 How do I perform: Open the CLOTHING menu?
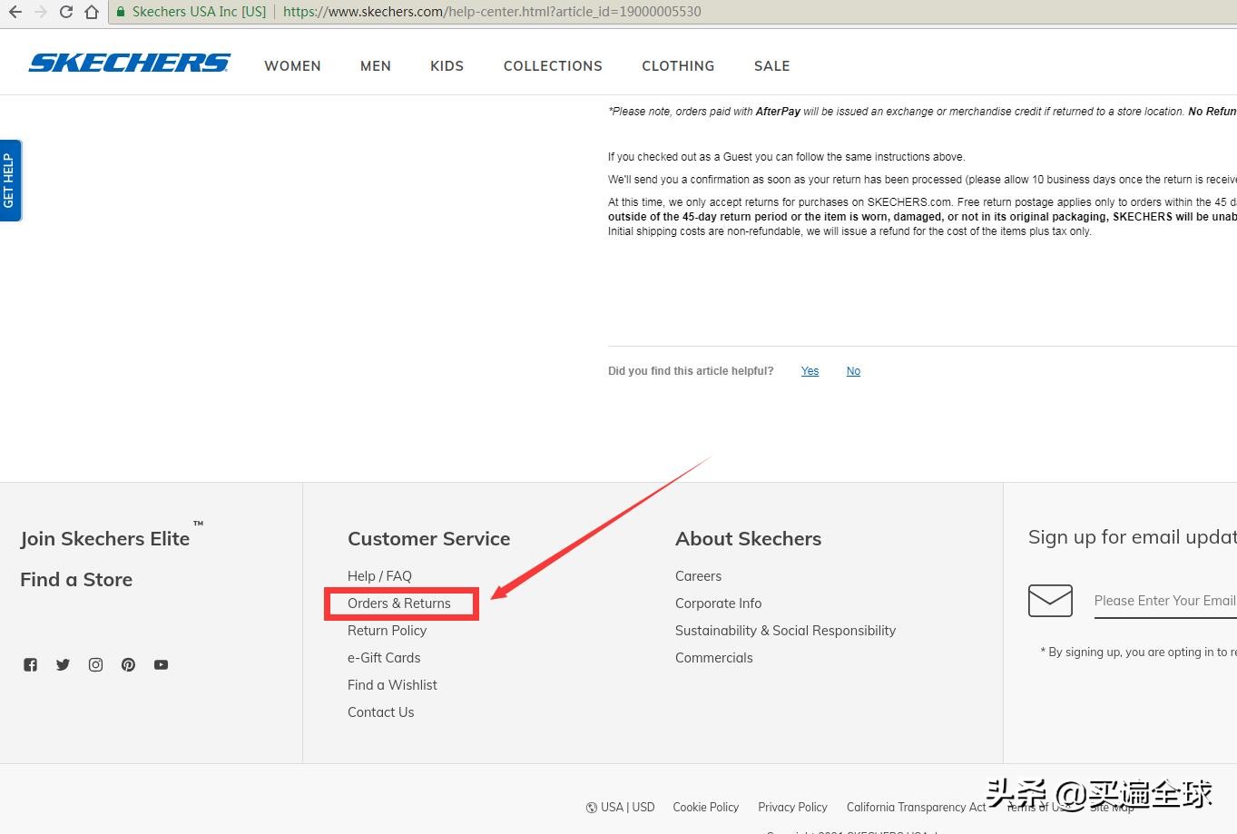tap(678, 66)
